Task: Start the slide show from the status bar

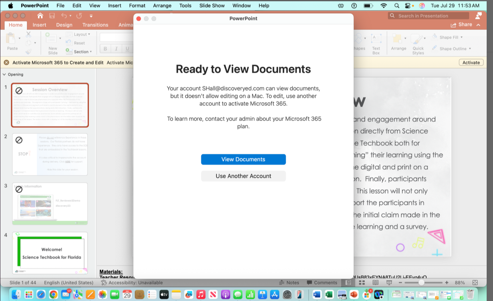Action: [389, 282]
